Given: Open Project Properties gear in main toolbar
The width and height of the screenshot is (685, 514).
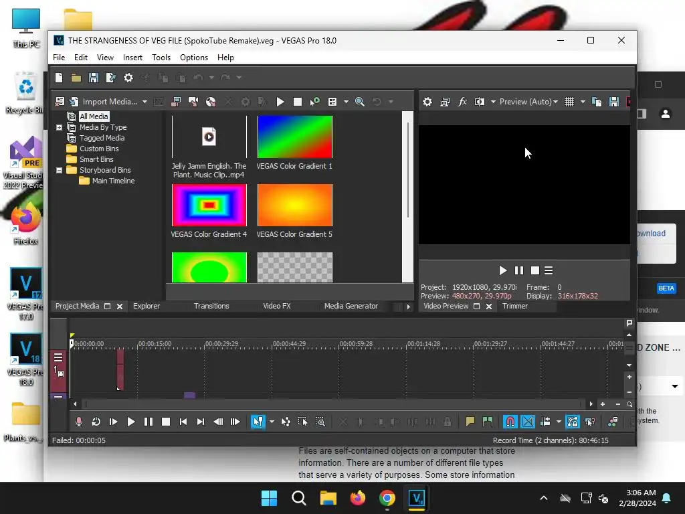Looking at the screenshot, I should coord(128,78).
